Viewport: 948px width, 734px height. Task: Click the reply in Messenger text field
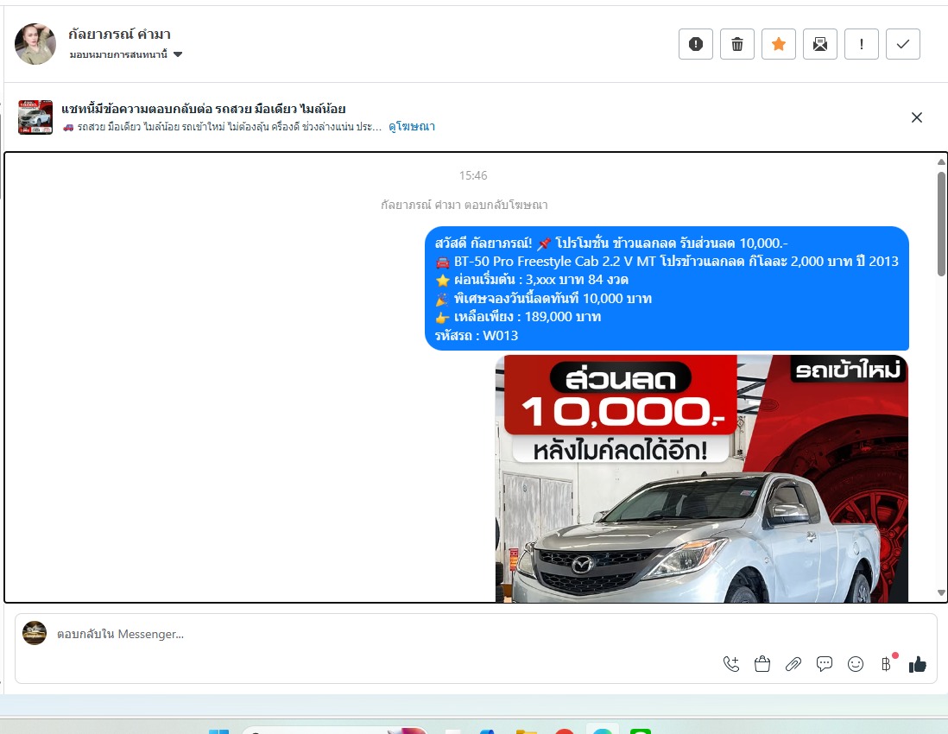click(345, 634)
